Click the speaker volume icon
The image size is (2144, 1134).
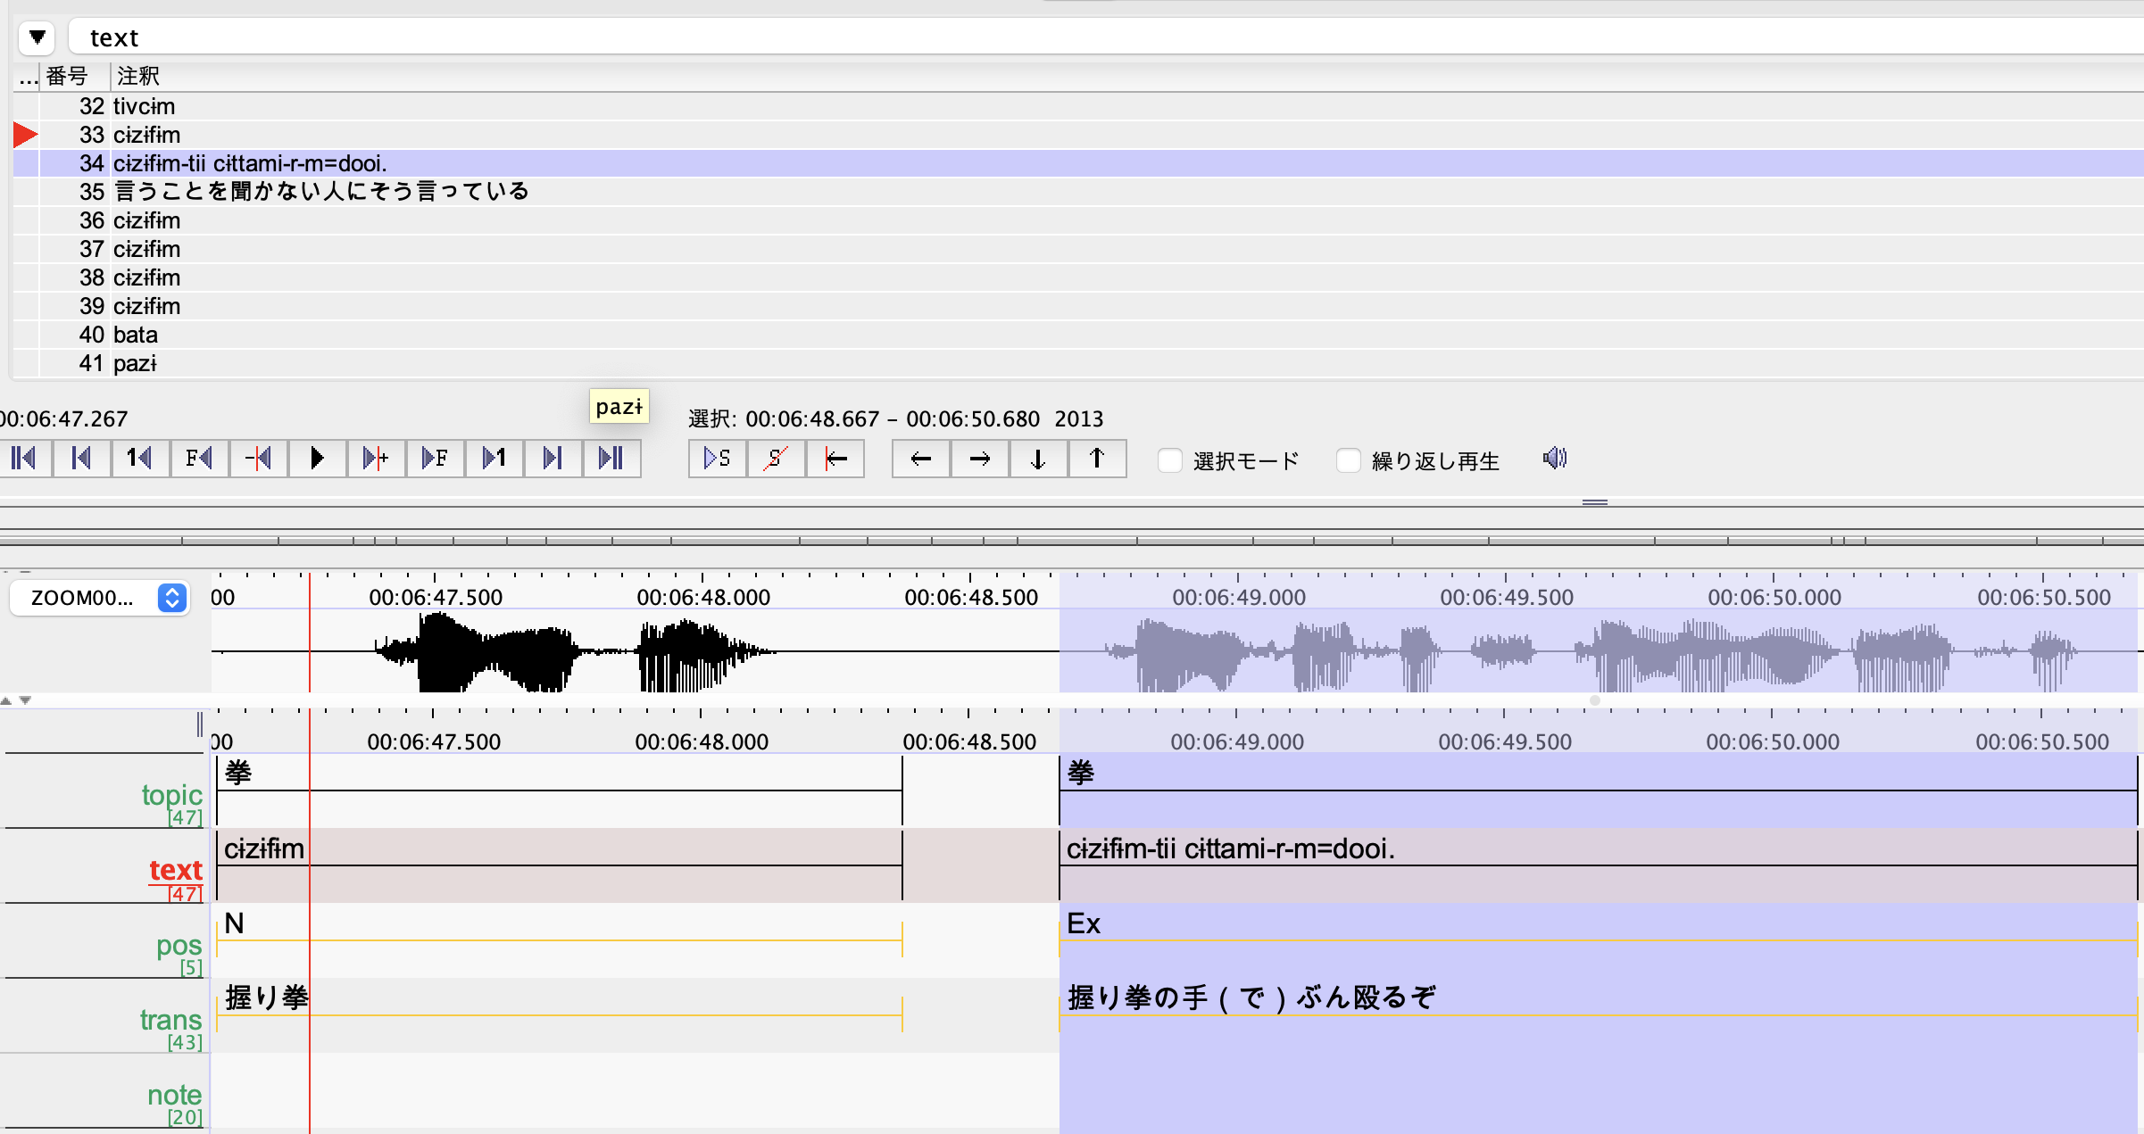(1554, 458)
